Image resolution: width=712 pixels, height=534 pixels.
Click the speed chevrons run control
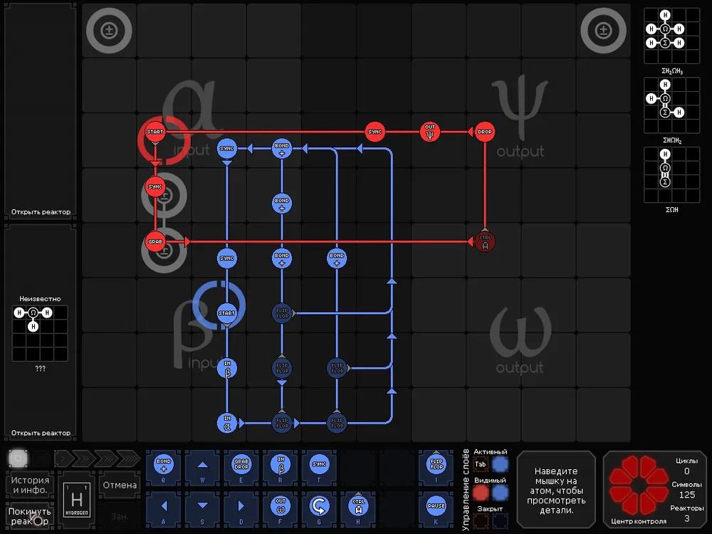tap(97, 459)
